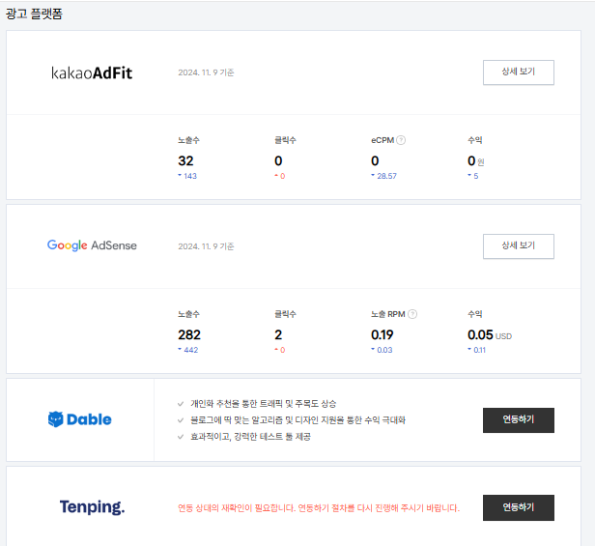The height and width of the screenshot is (546, 595).
Task: Click the Google AdSense logo
Action: point(92,245)
